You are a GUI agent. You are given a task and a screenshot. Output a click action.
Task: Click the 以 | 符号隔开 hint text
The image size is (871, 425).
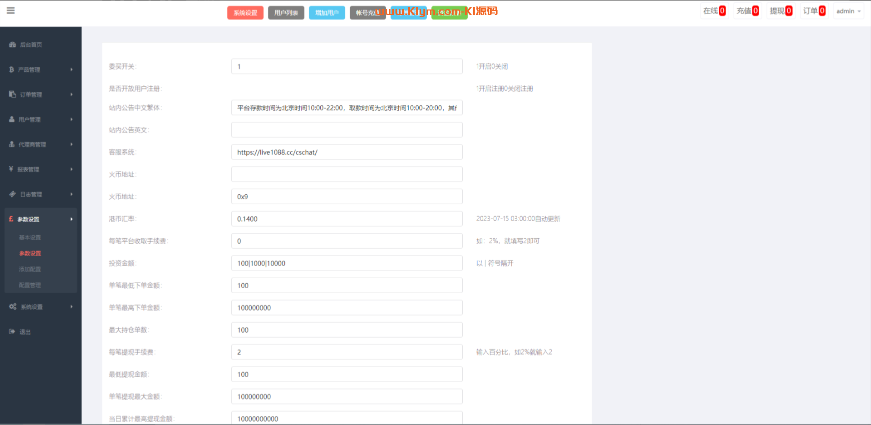click(495, 263)
